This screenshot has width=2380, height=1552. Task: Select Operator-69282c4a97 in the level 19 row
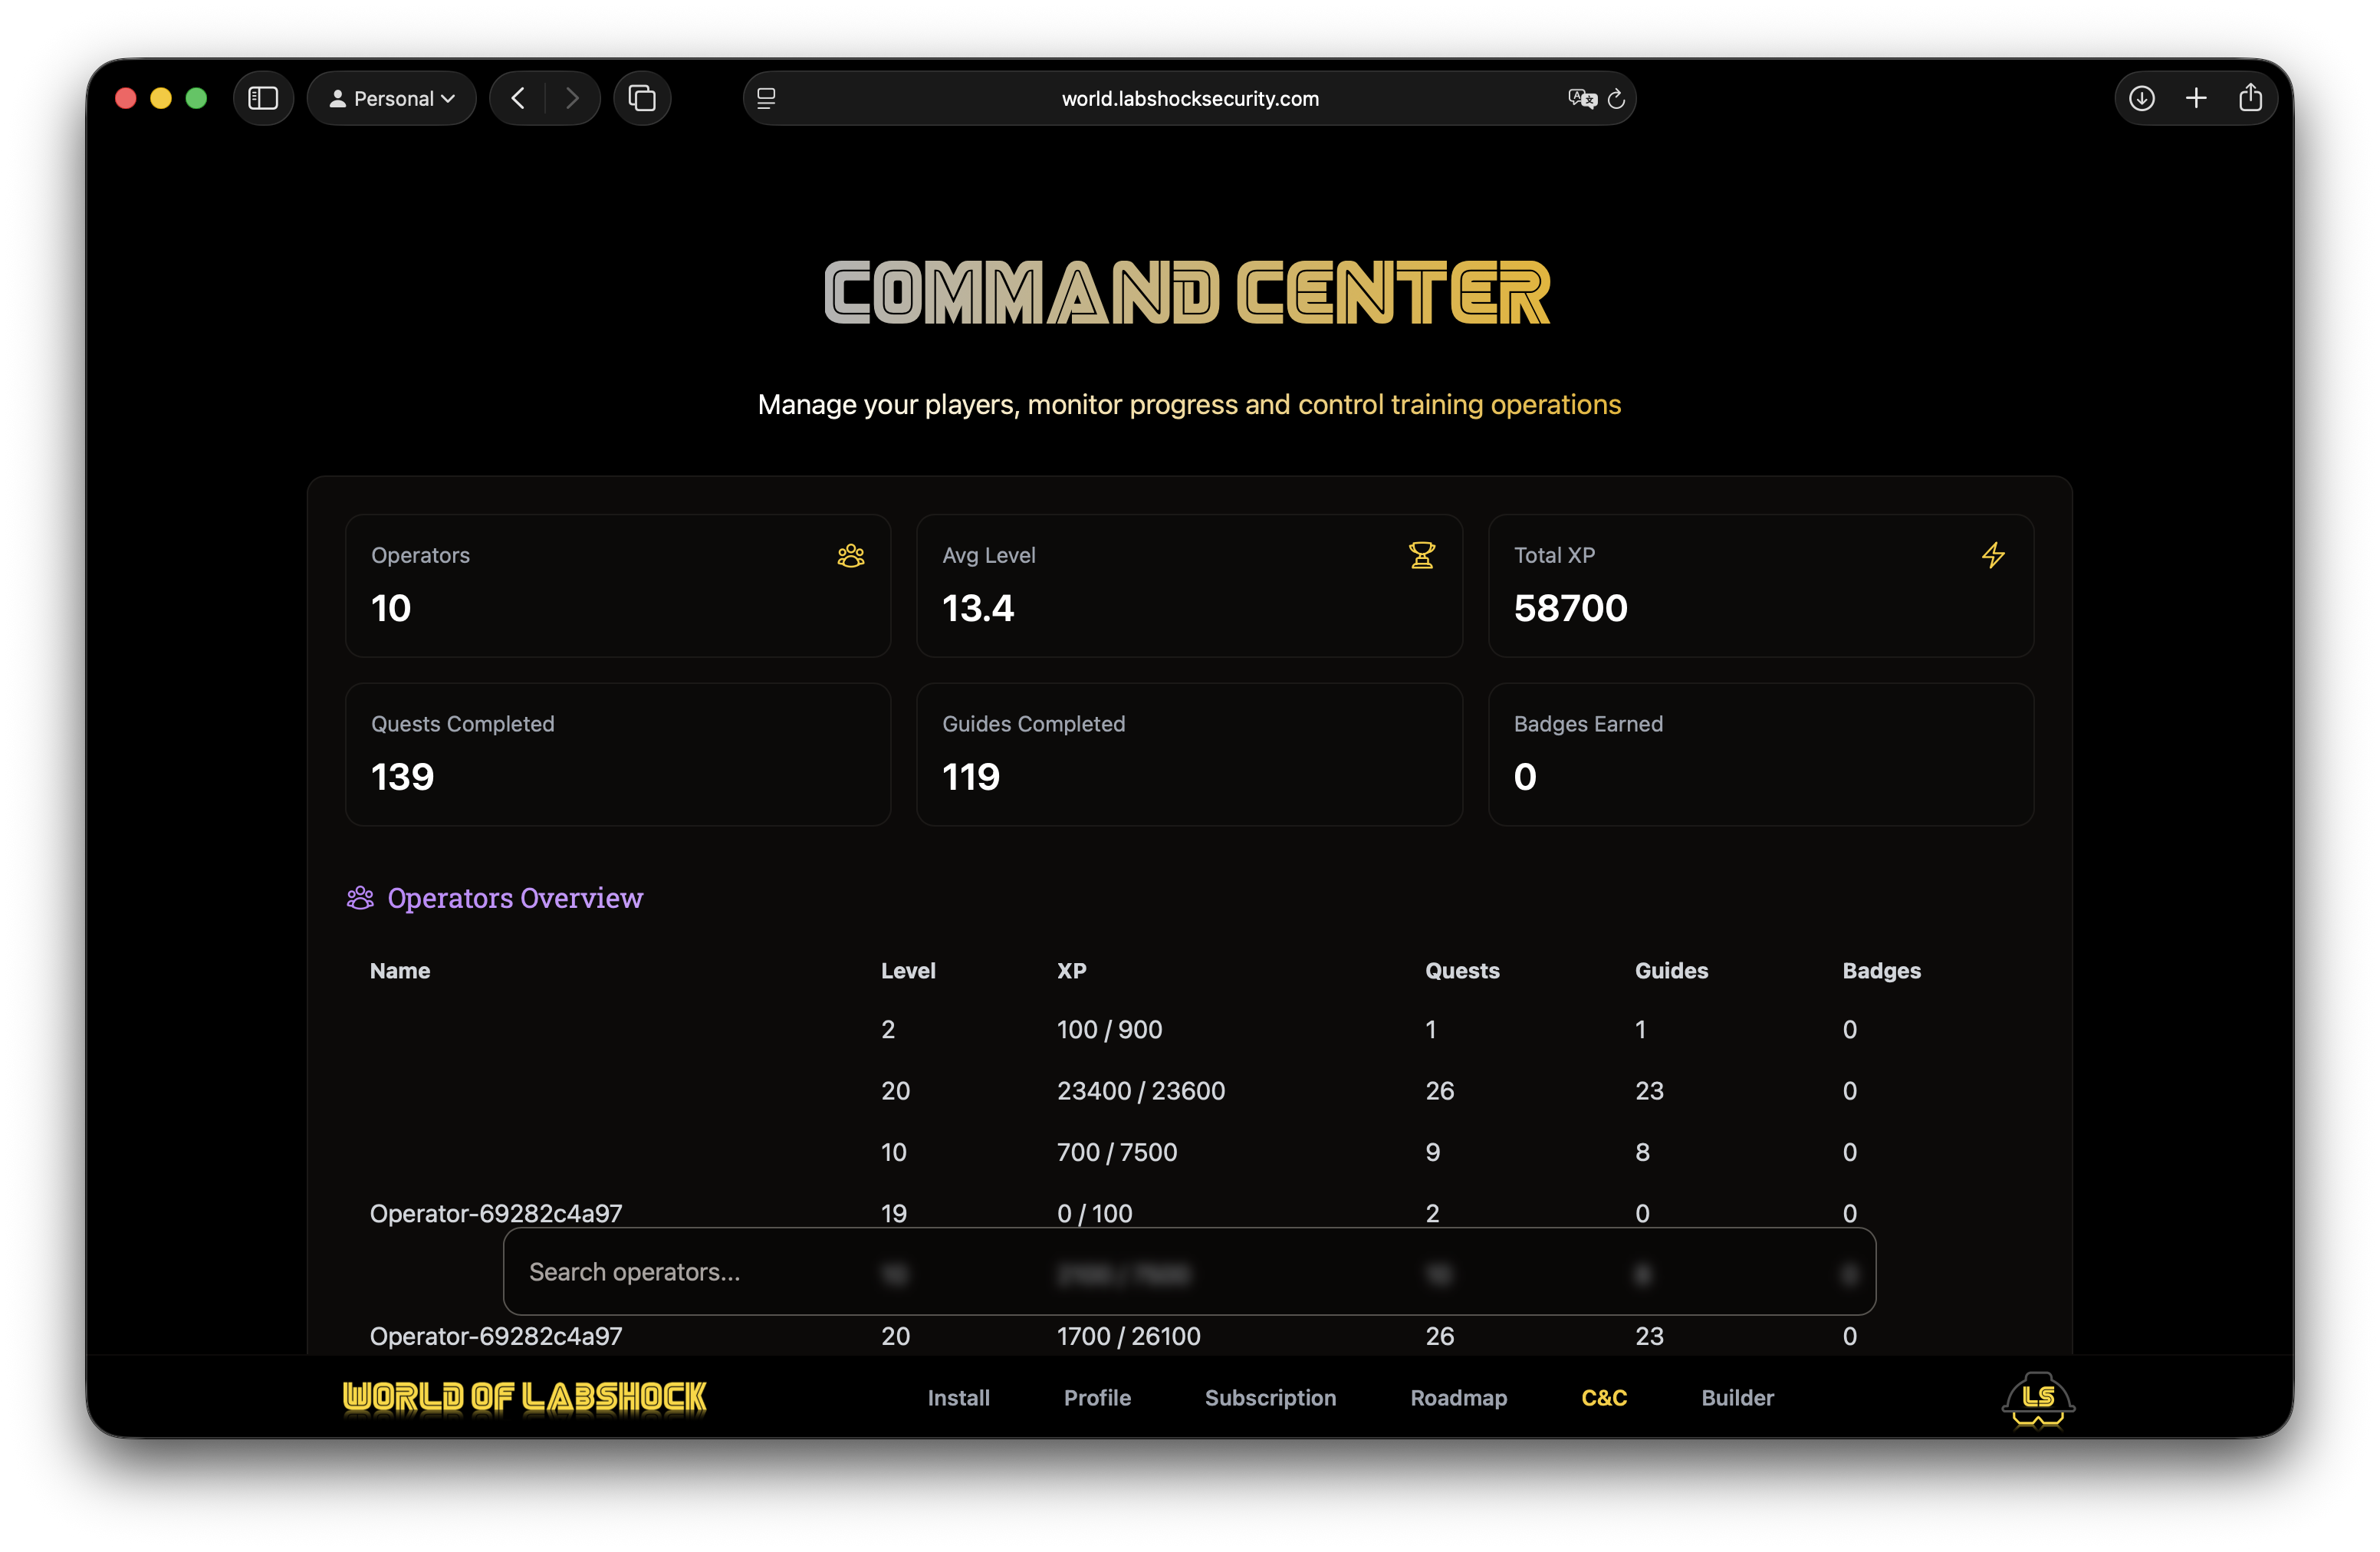tap(496, 1214)
